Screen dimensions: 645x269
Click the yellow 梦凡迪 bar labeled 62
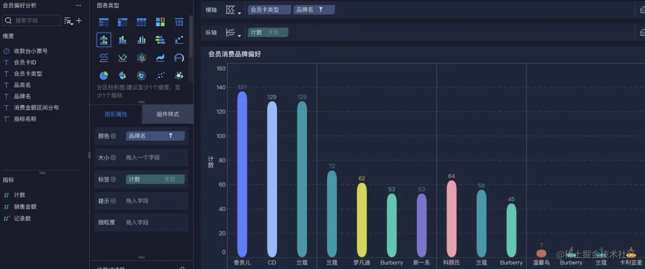point(362,220)
